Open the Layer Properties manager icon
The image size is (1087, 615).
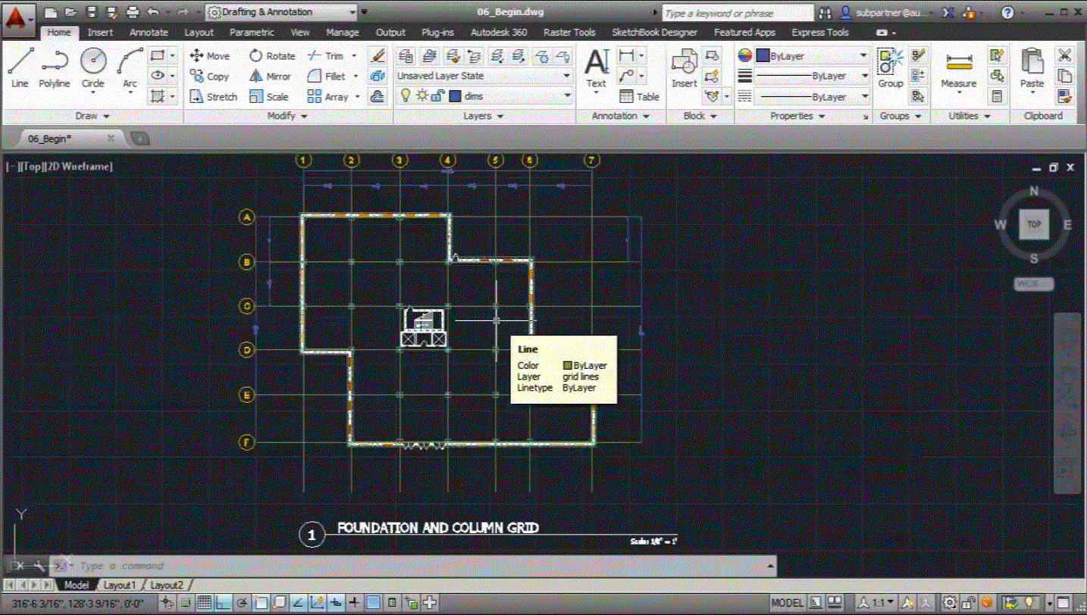point(406,56)
